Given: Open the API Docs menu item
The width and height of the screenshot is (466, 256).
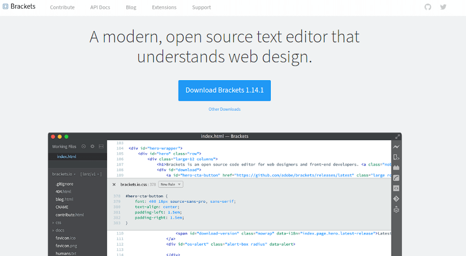Looking at the screenshot, I should tap(100, 7).
